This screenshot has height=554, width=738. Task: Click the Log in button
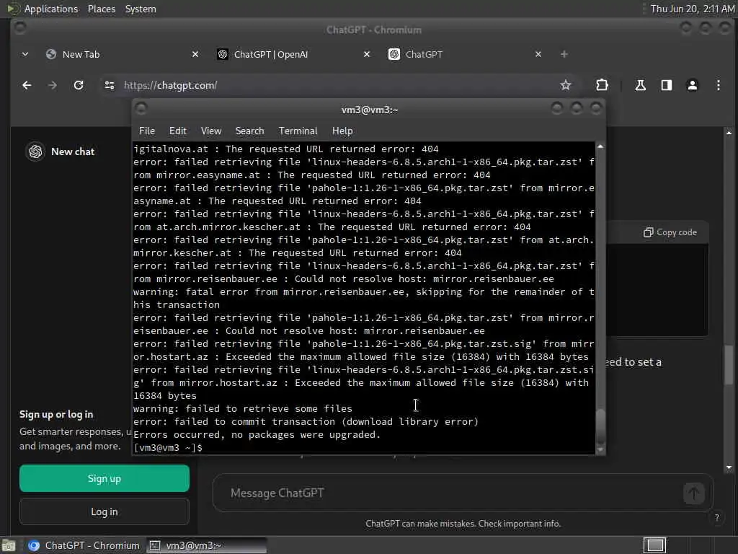click(105, 511)
